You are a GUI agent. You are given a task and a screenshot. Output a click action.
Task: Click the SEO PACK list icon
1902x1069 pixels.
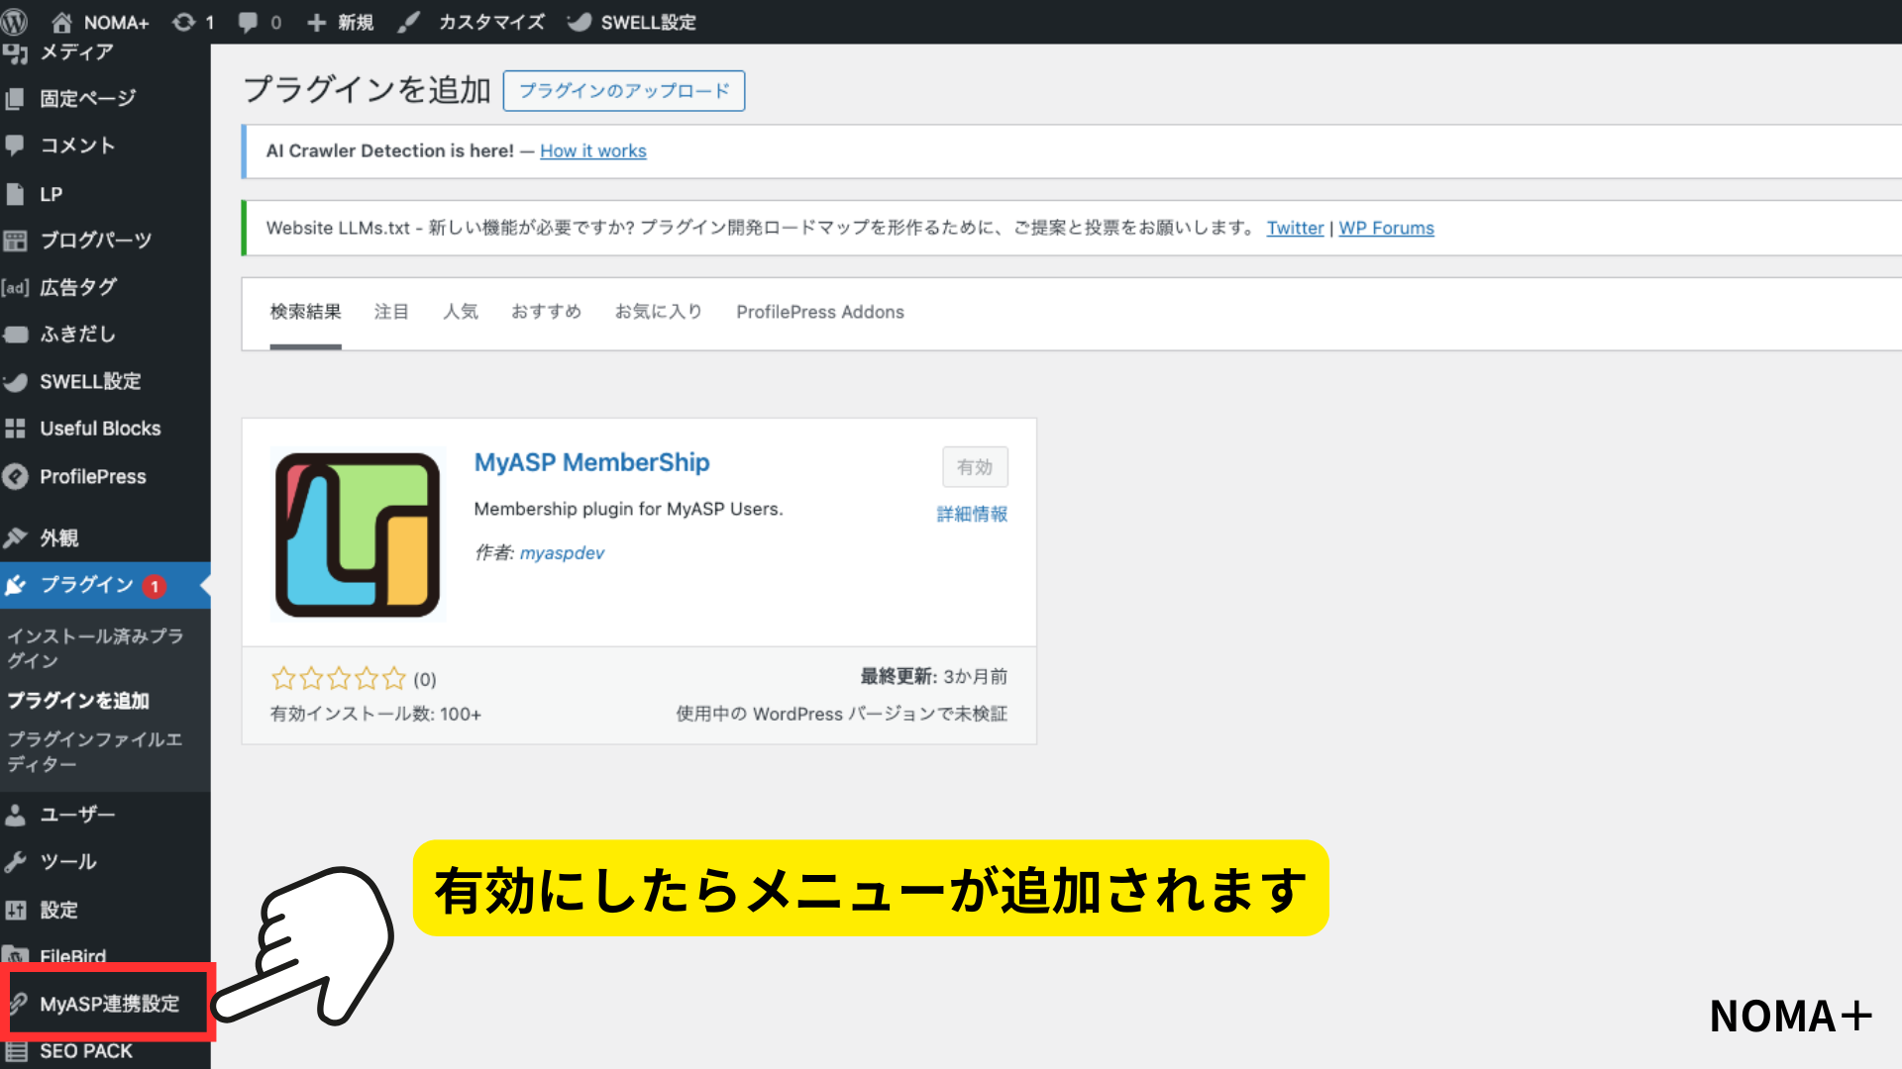[x=17, y=1051]
